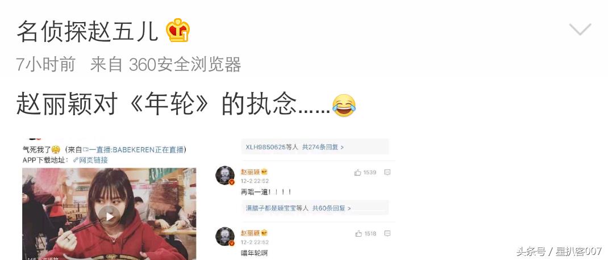The height and width of the screenshot is (260, 608).
Task: Open the avatar beside the 唱年轮啊 comment
Action: [x=225, y=237]
